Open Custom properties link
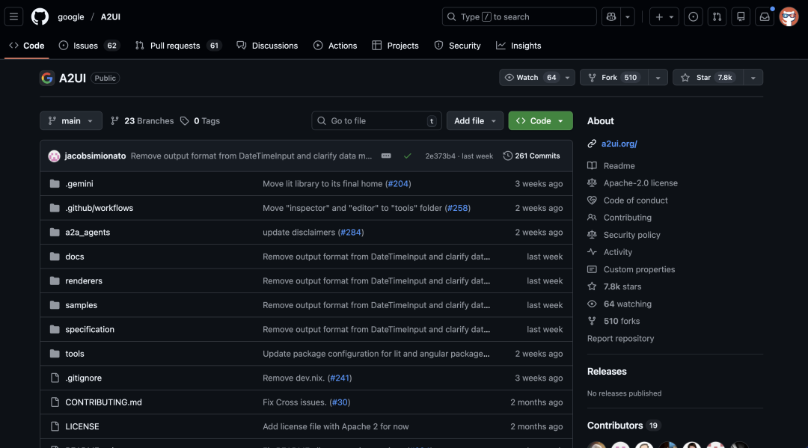The height and width of the screenshot is (448, 808). click(638, 269)
